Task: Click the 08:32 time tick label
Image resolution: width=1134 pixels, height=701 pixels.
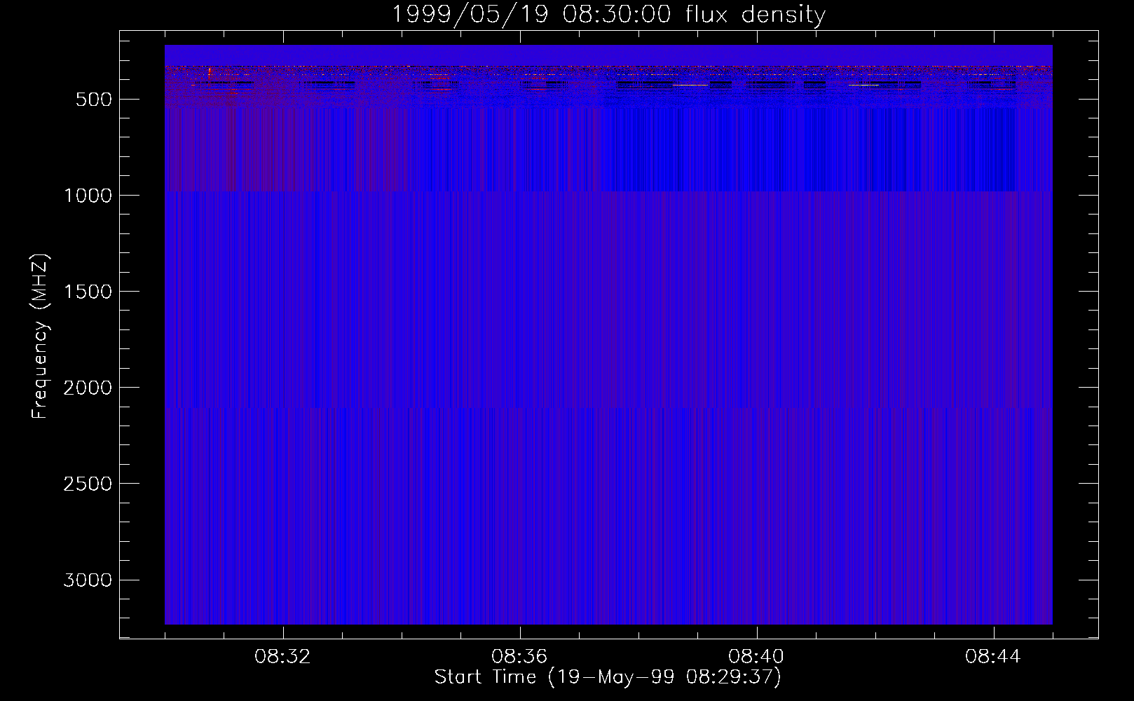Action: 283,657
